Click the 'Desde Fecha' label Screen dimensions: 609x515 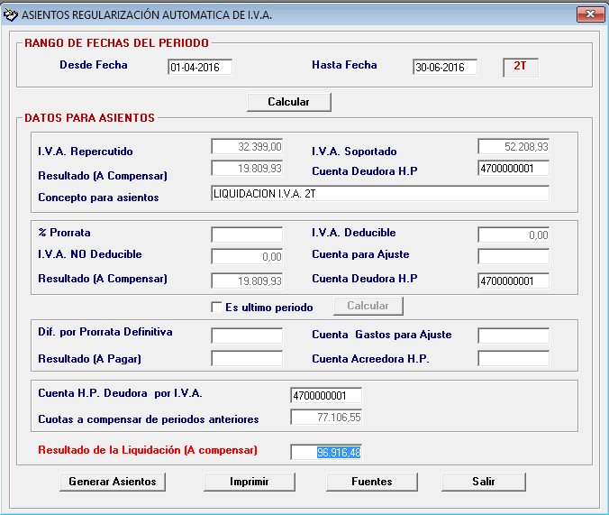pyautogui.click(x=94, y=65)
